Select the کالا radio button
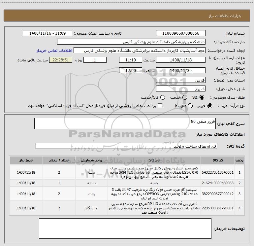Viewport: 254px width, 246px height. coord(202,97)
